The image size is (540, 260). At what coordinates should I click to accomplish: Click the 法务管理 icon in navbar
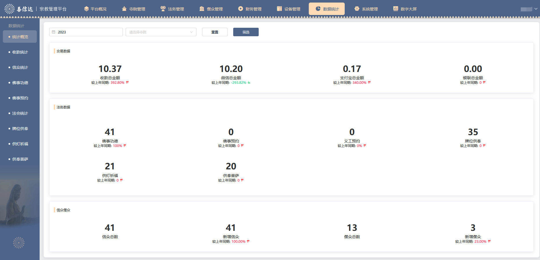click(163, 9)
